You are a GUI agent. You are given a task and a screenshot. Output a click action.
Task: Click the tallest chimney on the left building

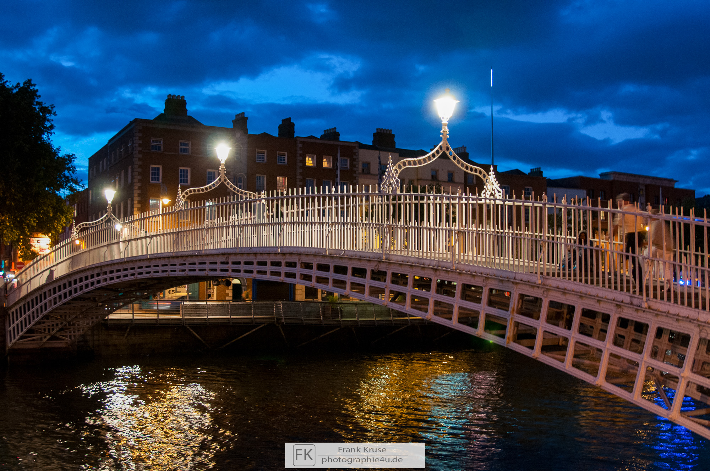coord(175,105)
